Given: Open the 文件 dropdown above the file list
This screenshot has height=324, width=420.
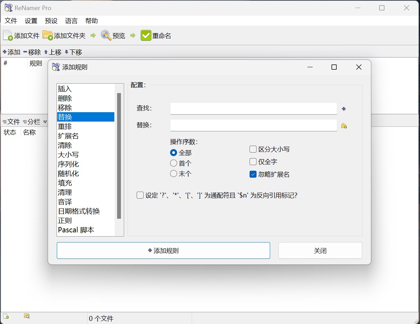Looking at the screenshot, I should tap(11, 122).
